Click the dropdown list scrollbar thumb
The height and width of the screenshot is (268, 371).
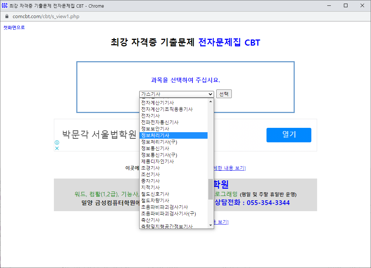(x=210, y=189)
